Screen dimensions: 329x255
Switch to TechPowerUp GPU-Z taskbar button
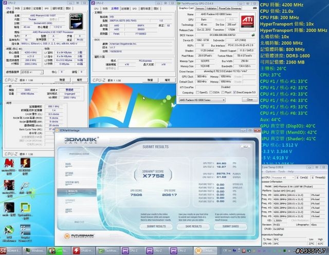tap(107, 250)
